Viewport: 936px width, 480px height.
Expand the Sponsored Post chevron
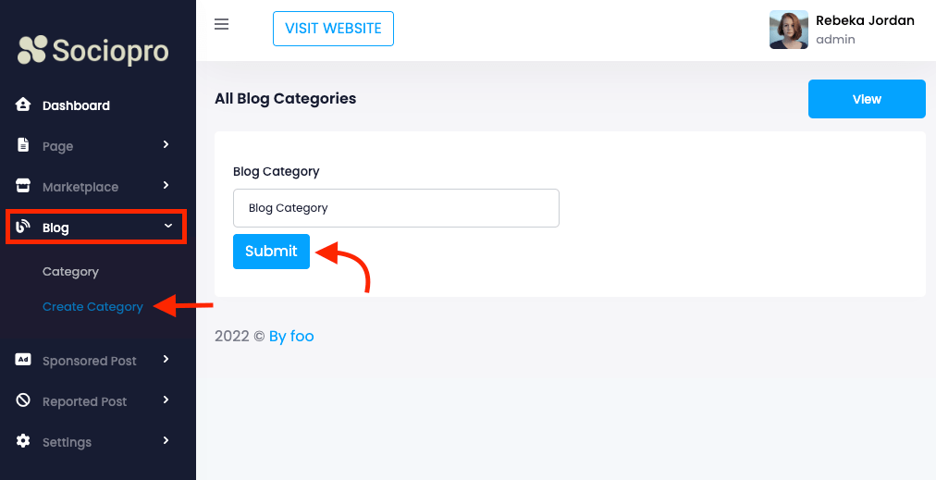tap(166, 359)
